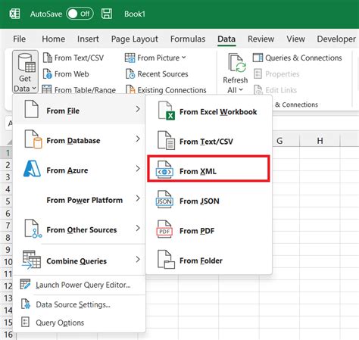Click the Data ribbon tab
The height and width of the screenshot is (340, 359).
click(226, 39)
